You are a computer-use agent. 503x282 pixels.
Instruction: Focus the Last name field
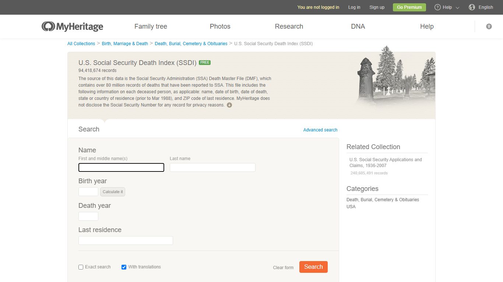click(x=212, y=167)
